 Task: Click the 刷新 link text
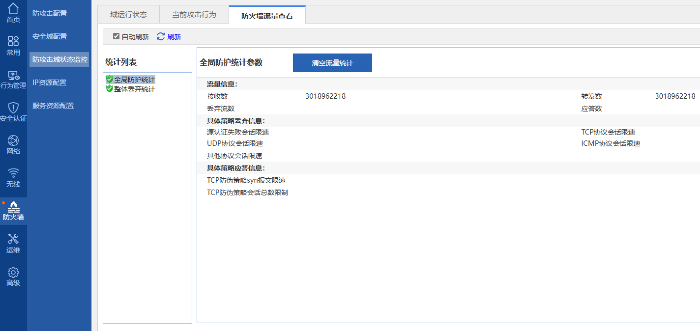point(174,37)
